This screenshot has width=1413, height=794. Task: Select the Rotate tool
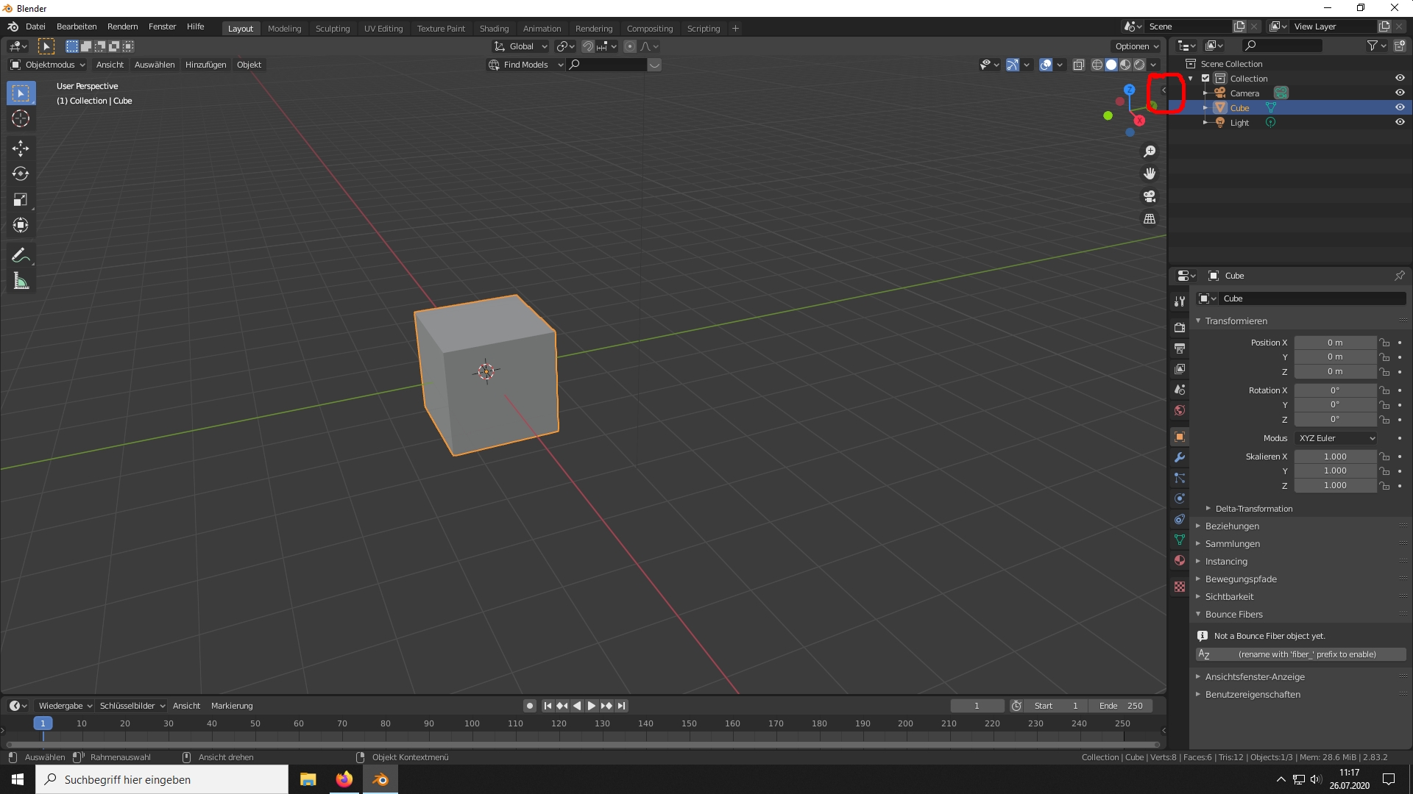coord(21,174)
